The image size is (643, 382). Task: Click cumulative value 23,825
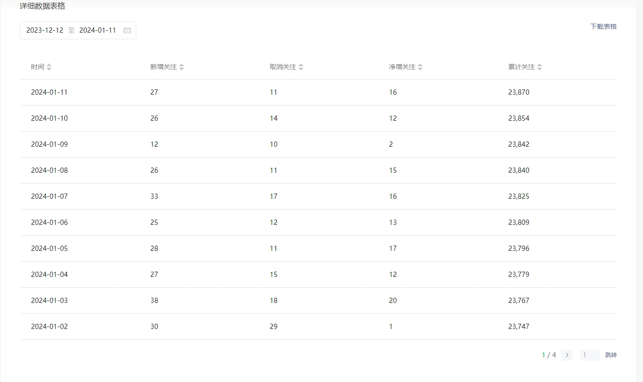[x=519, y=196]
